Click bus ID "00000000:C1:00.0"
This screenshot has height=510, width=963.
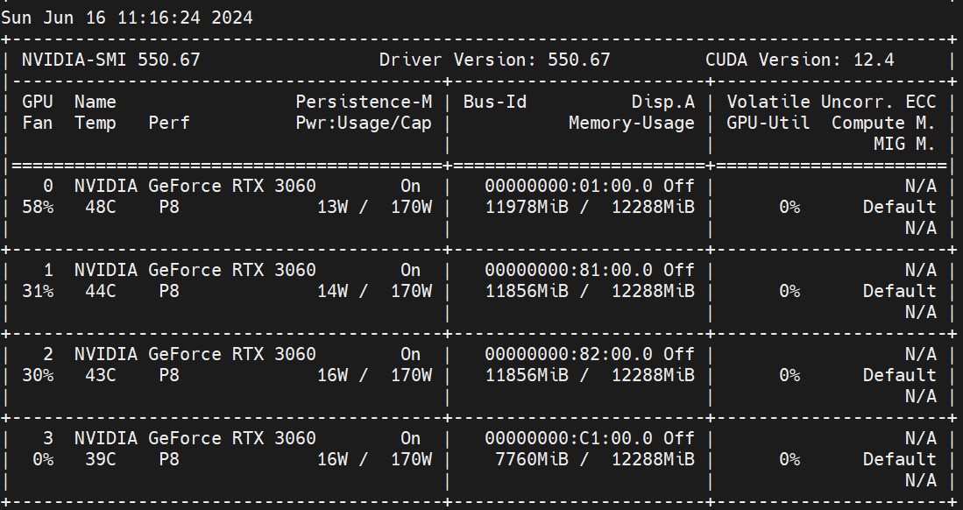click(x=569, y=438)
